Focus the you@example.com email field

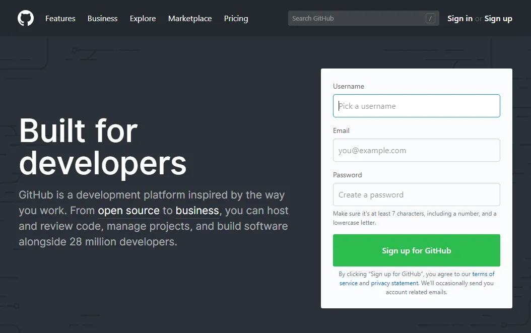(416, 151)
